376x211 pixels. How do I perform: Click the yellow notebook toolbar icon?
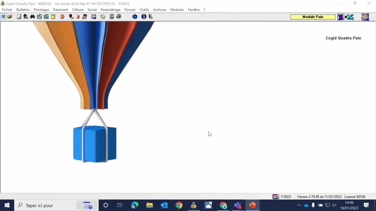point(53,17)
